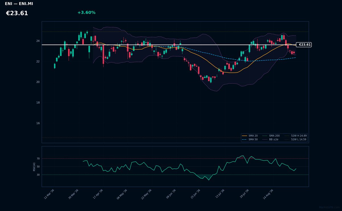
Task: Click the 30 Mar '26 date label
Action: 73,194
